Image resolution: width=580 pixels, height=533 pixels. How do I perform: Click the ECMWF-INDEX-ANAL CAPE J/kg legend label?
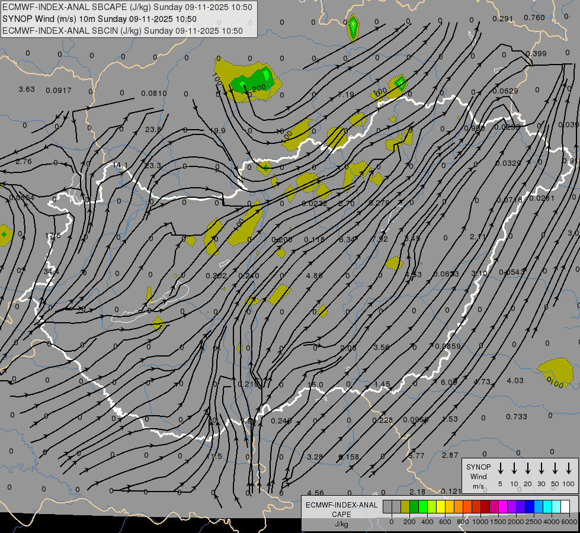(x=341, y=515)
